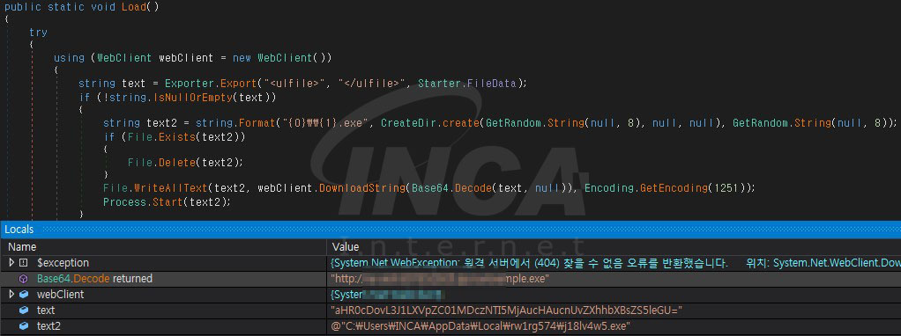
Task: Click the IsNullOrEmpty method call
Action: (x=193, y=98)
